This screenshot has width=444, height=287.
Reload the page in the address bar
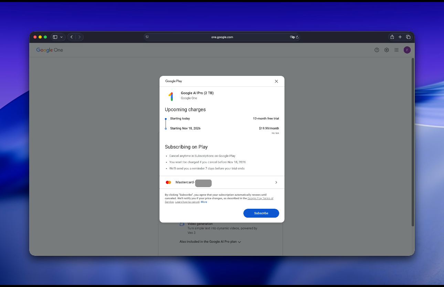(x=297, y=37)
